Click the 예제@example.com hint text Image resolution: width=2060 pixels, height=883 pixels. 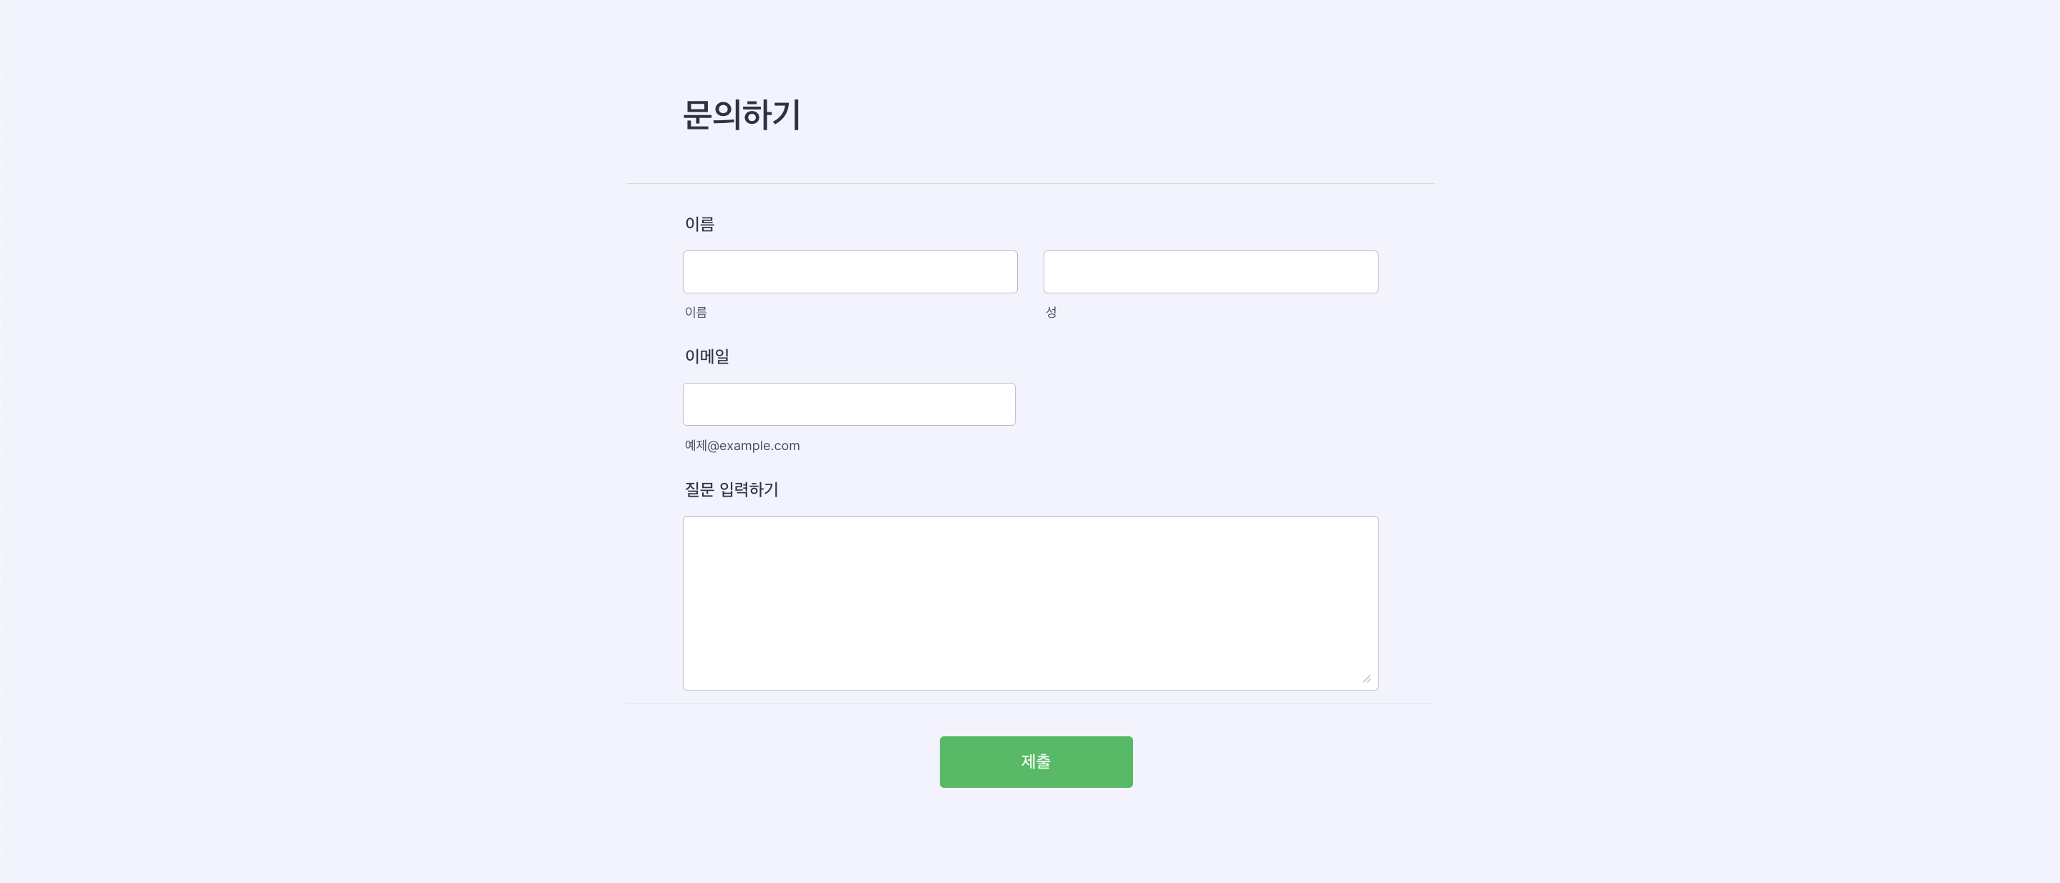tap(742, 446)
